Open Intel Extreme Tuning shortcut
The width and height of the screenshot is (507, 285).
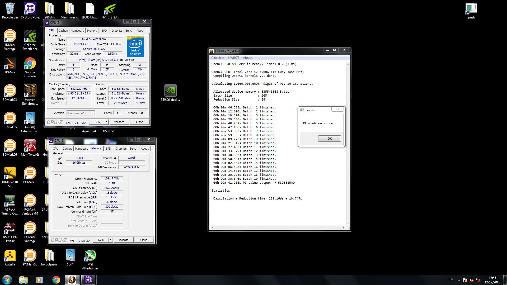30,122
